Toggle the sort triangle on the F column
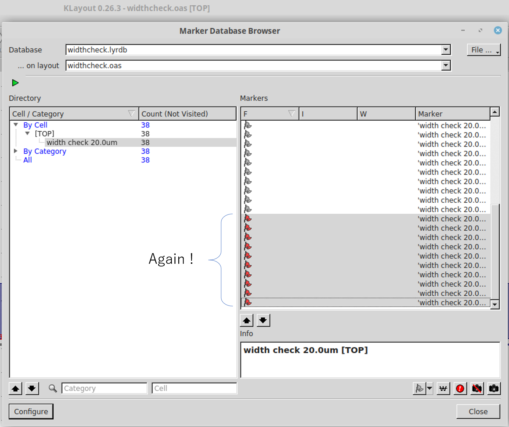The image size is (509, 427). 292,113
